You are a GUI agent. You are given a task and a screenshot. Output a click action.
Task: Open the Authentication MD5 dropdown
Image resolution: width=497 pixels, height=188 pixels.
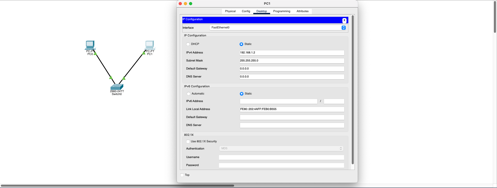click(281, 148)
